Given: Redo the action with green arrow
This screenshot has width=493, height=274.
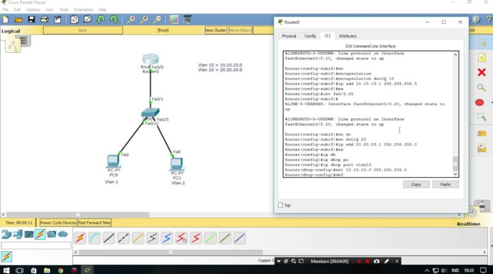Looking at the screenshot, I should tap(114, 20).
